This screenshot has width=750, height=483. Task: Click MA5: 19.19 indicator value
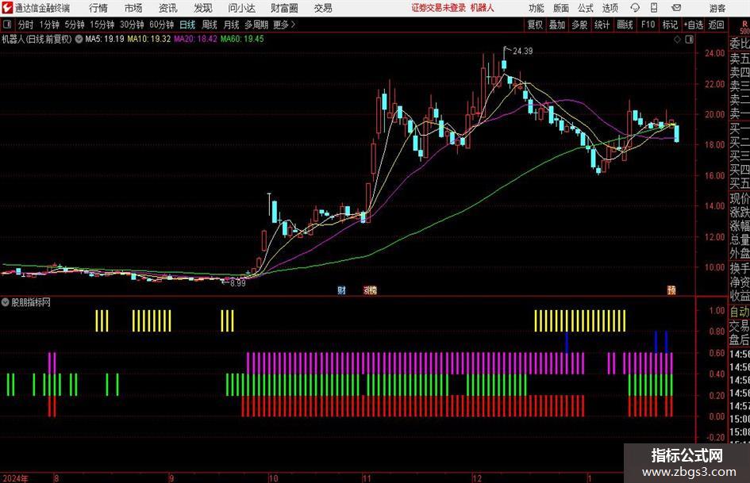[104, 39]
